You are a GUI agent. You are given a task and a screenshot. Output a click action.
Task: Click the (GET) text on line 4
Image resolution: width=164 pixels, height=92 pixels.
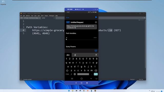coord(117,30)
